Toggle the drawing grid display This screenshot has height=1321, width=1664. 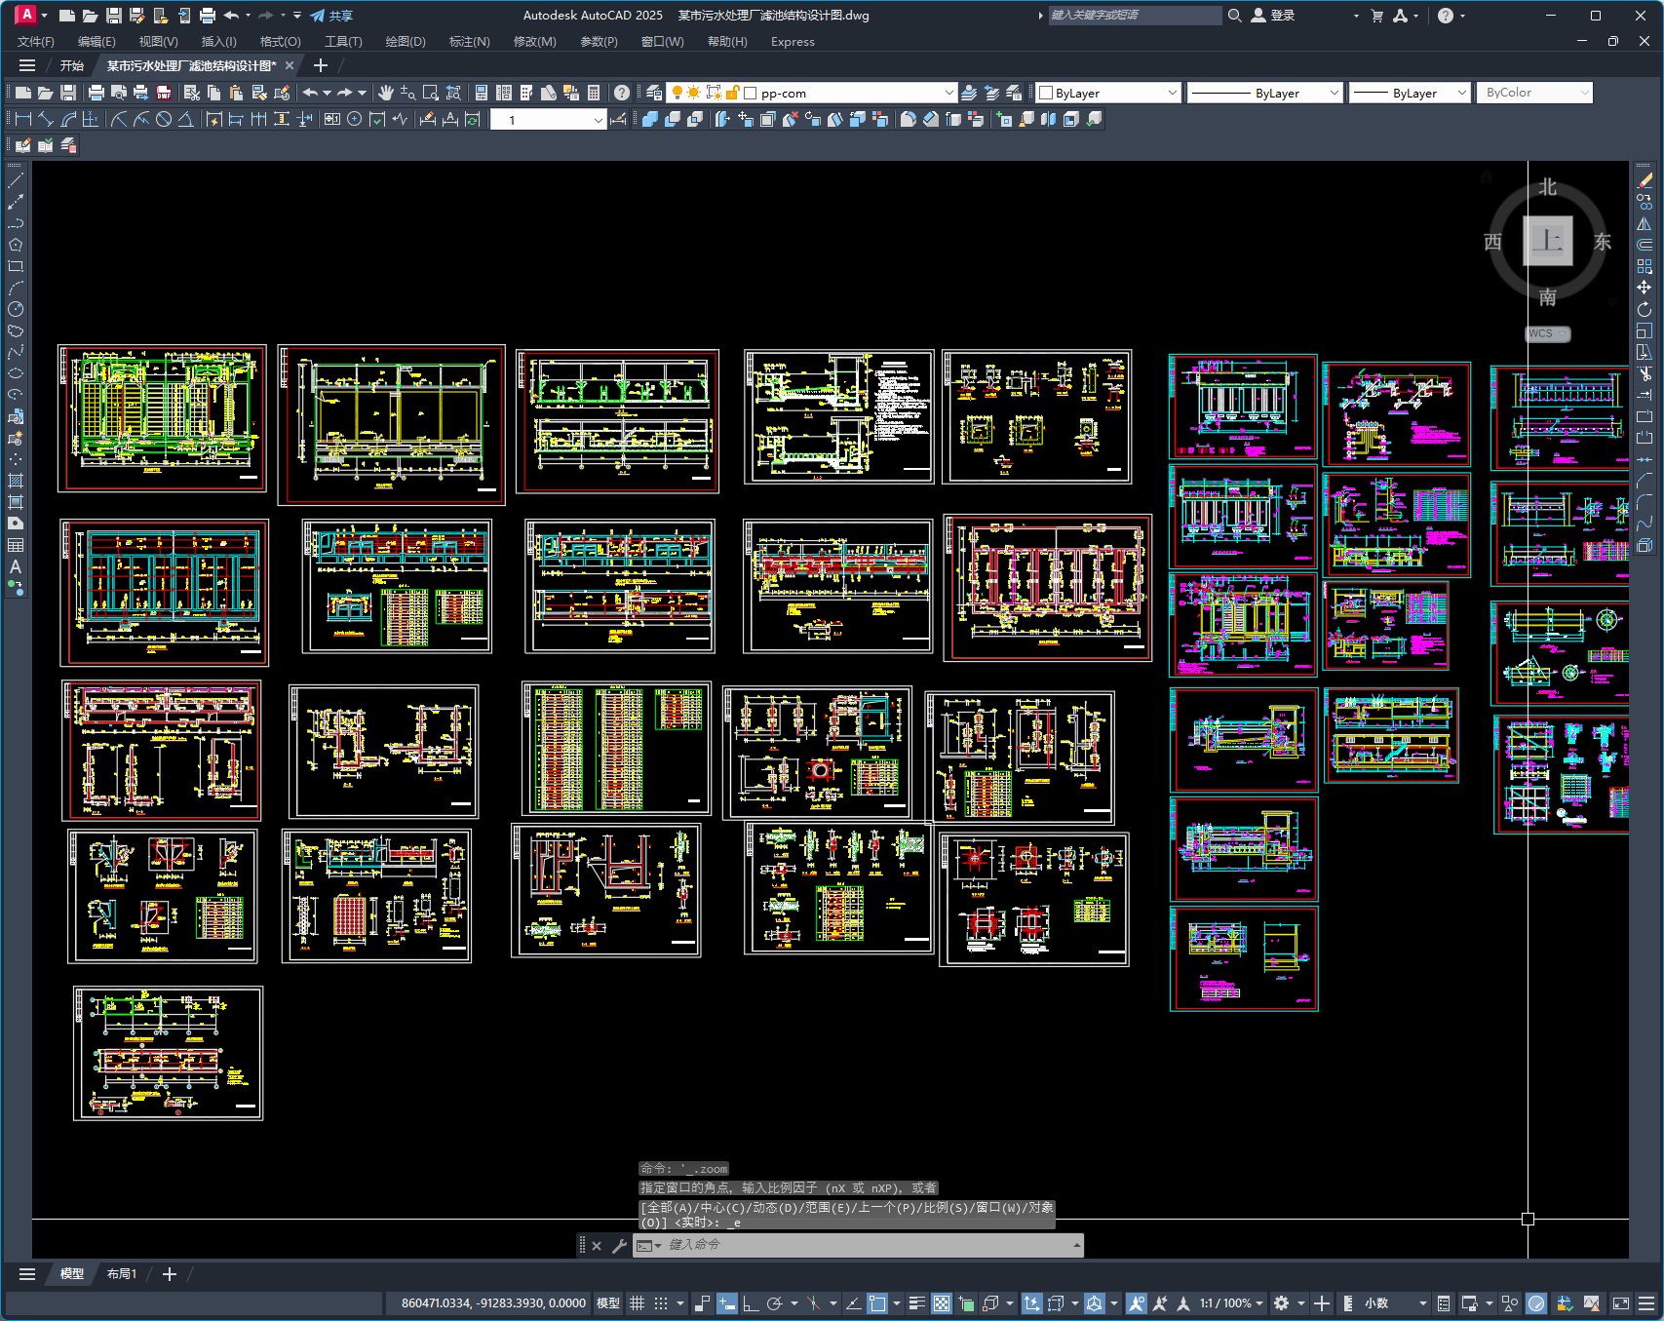[637, 1302]
